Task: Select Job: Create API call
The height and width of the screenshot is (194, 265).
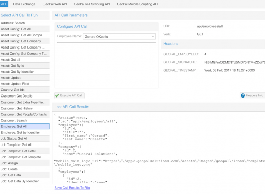Action: point(25,169)
